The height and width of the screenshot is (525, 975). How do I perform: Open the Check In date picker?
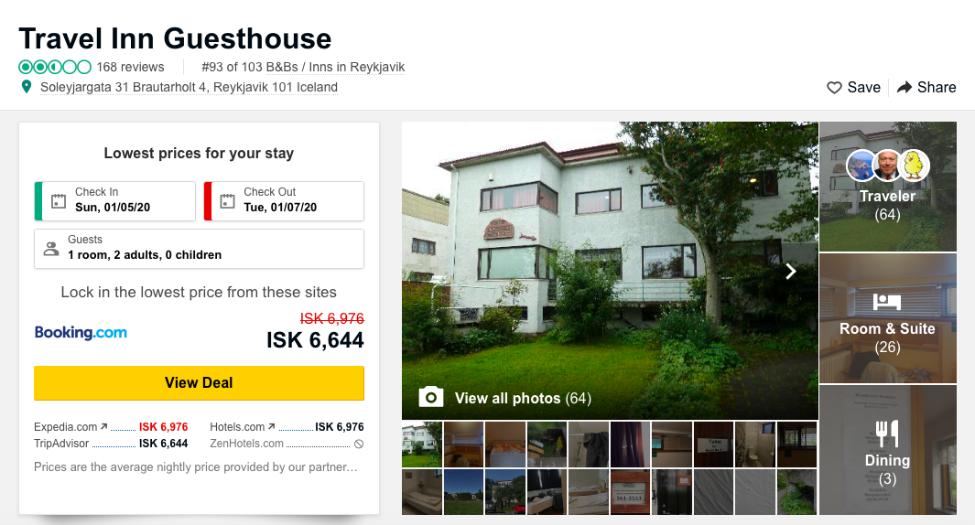pyautogui.click(x=115, y=200)
